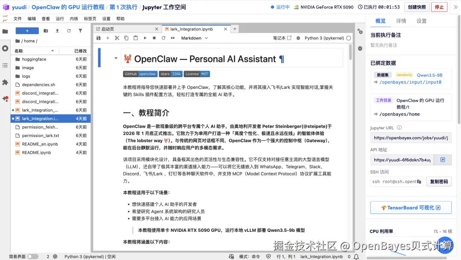This screenshot has height=260, width=461.
Task: Open the table of contents sidebar icon
Action: (x=5, y=65)
